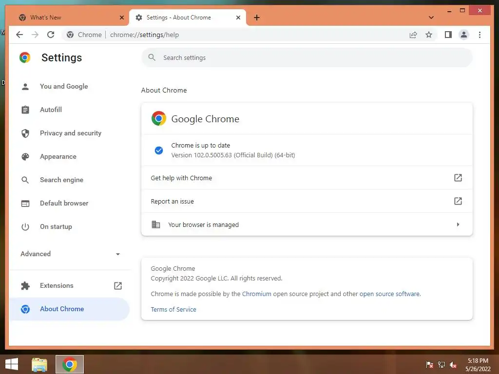Go to Privacy and security

coord(71,133)
